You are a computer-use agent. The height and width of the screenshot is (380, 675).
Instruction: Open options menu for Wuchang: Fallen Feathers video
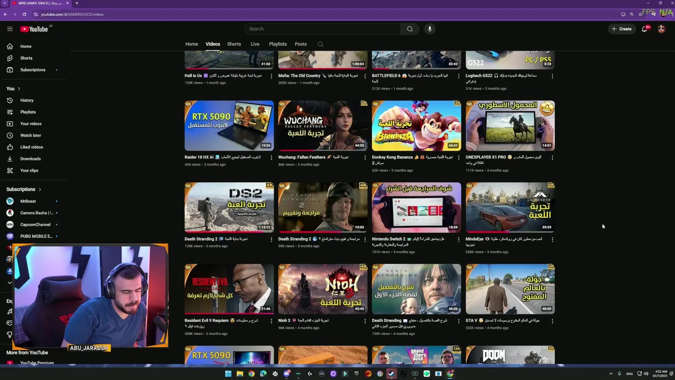coord(365,157)
